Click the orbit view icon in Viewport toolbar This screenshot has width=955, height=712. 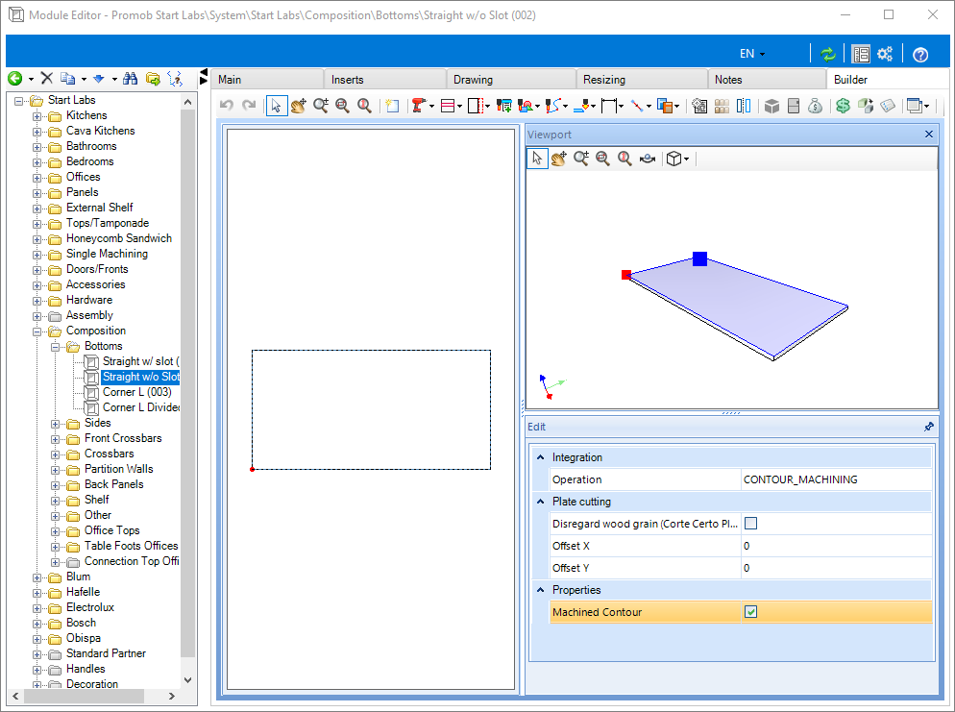pyautogui.click(x=648, y=159)
